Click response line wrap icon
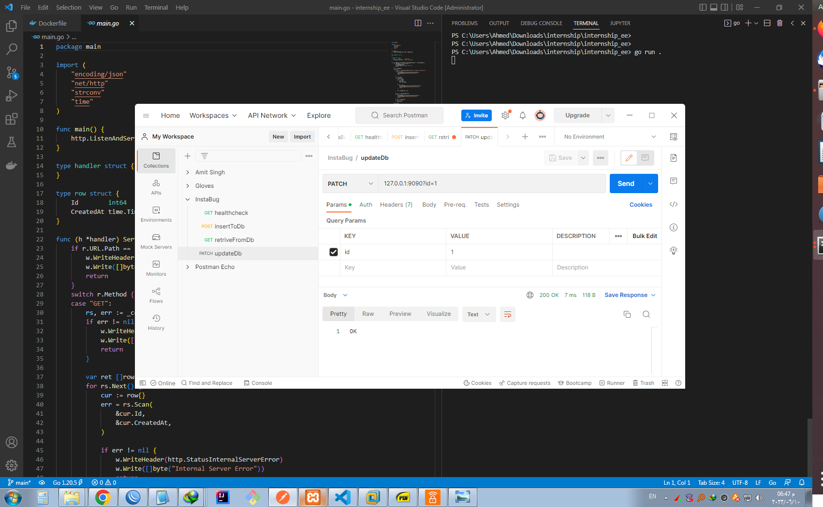Screen dimensions: 823x507 508,314
